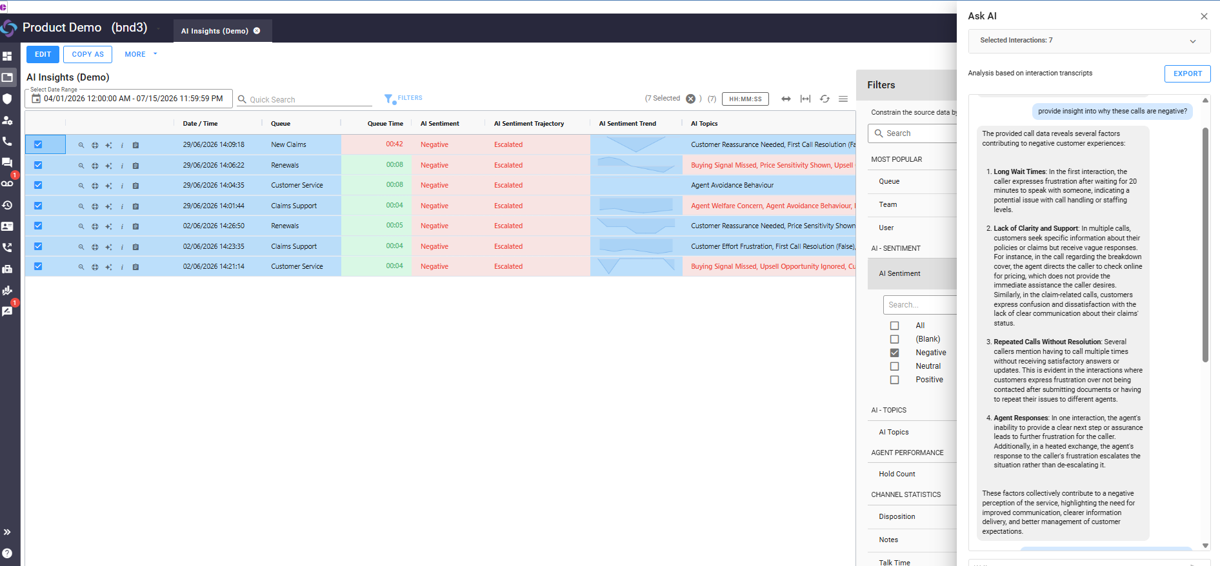Open user settings icon in left sidebar
The width and height of the screenshot is (1220, 566).
[x=7, y=120]
